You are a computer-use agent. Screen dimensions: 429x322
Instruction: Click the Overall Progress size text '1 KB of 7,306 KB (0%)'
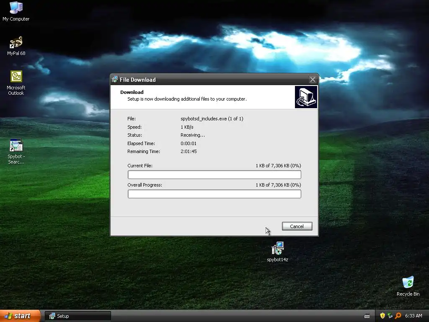(x=278, y=185)
